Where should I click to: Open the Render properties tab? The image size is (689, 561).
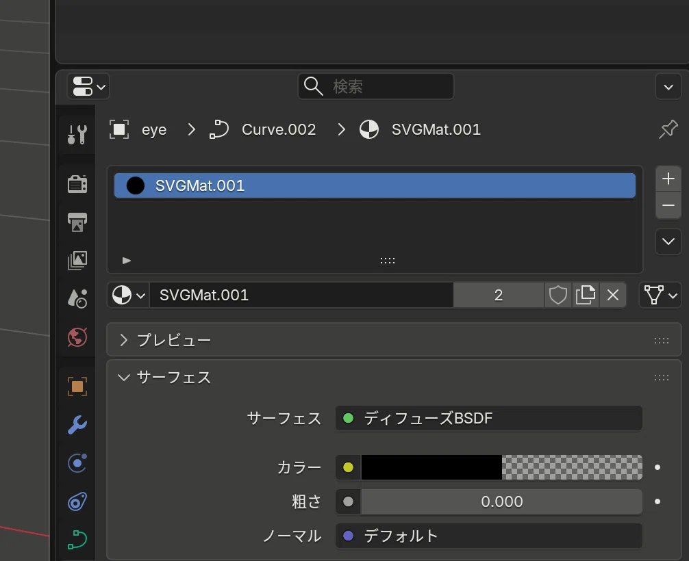tap(77, 183)
